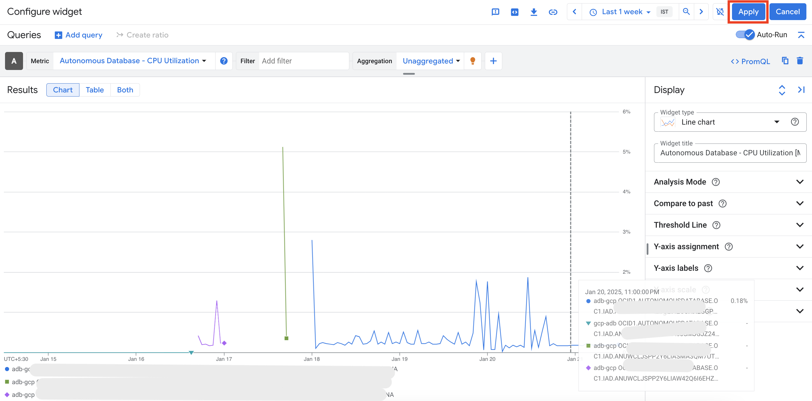Click the Add filter input field

tap(303, 61)
